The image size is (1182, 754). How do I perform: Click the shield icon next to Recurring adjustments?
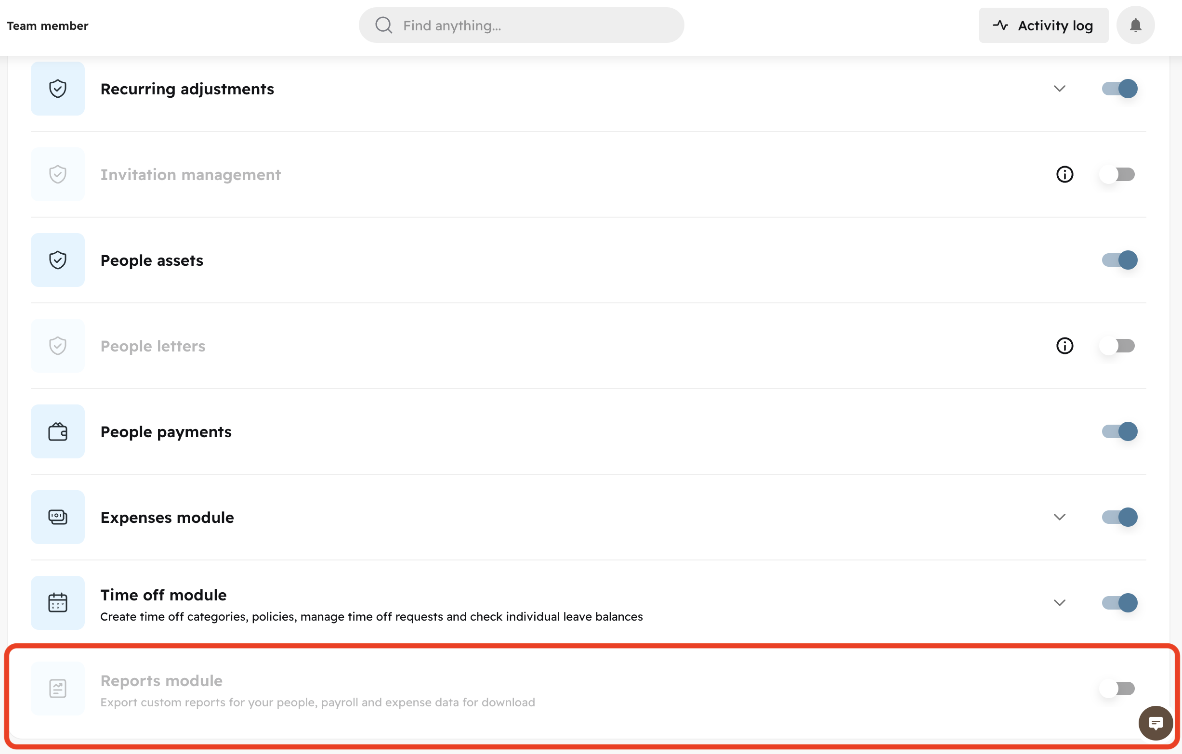click(x=57, y=89)
